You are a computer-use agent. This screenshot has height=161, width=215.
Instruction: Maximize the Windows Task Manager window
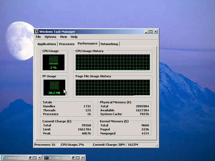tap(150, 32)
